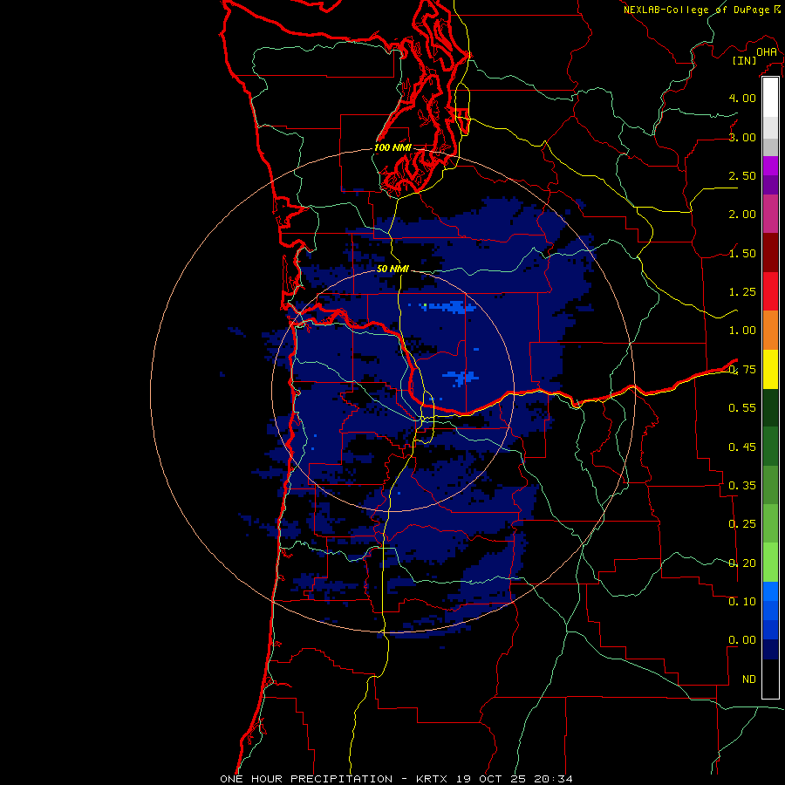This screenshot has height=785, width=785.
Task: Click the 0.20 legend value
Action: (x=742, y=563)
